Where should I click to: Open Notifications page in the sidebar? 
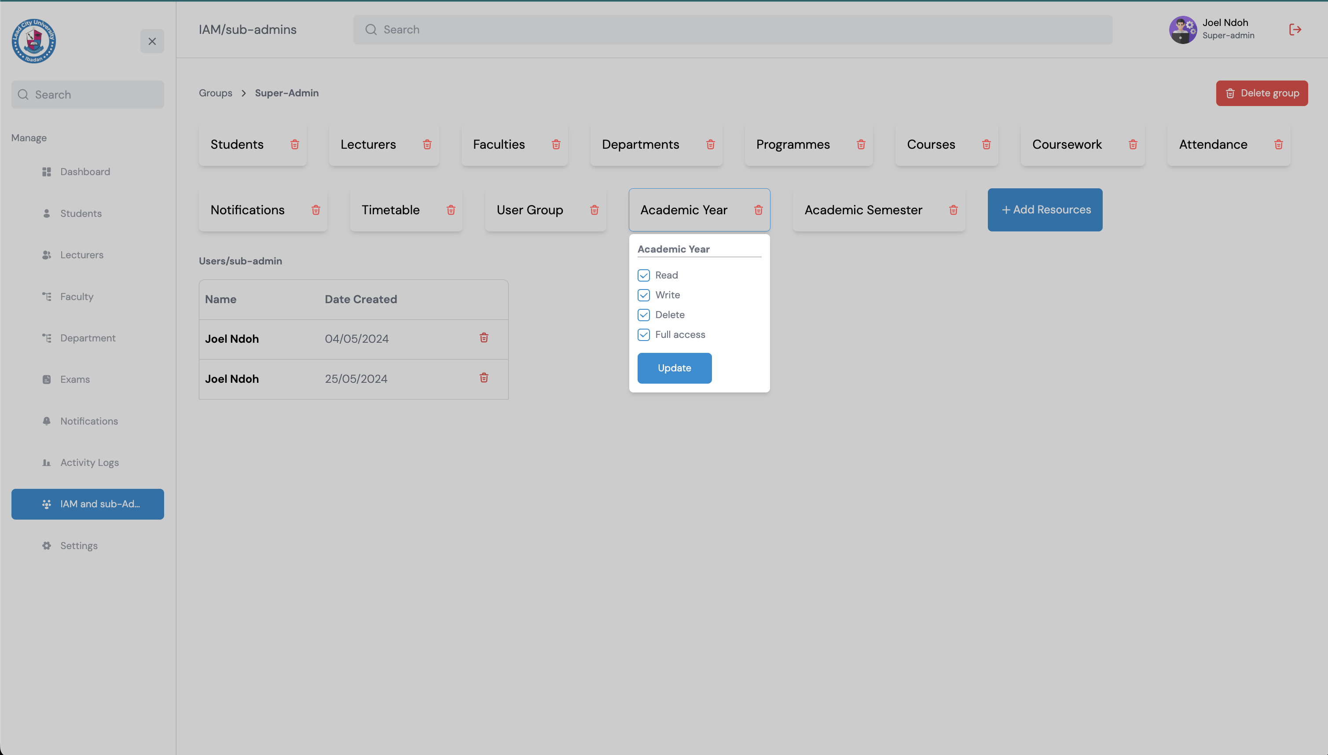click(x=88, y=421)
